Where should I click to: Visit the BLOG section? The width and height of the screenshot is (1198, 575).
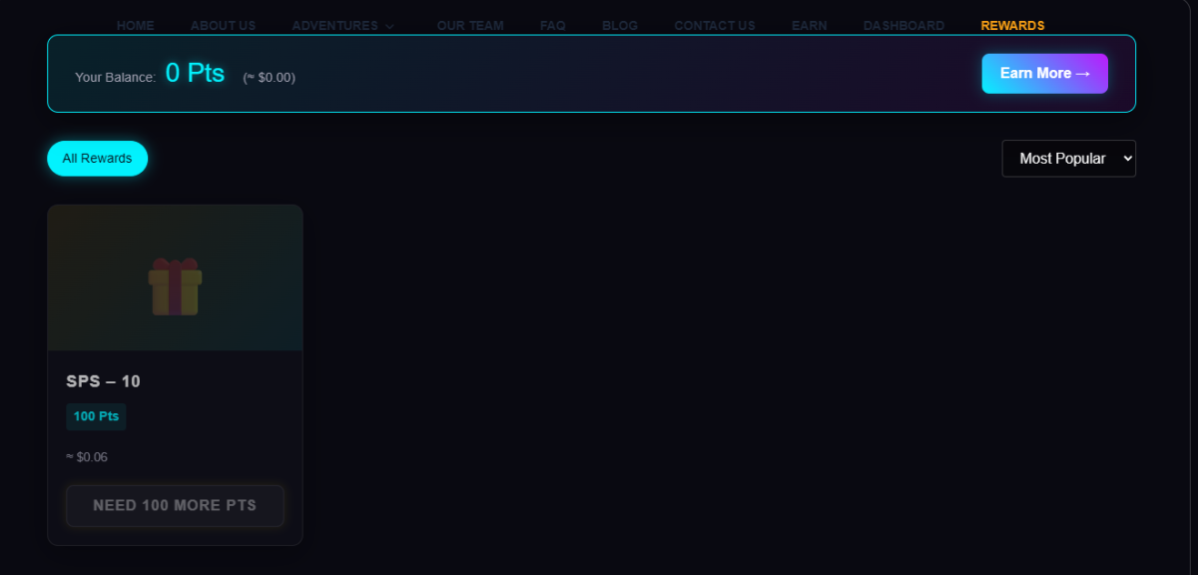pyautogui.click(x=620, y=26)
